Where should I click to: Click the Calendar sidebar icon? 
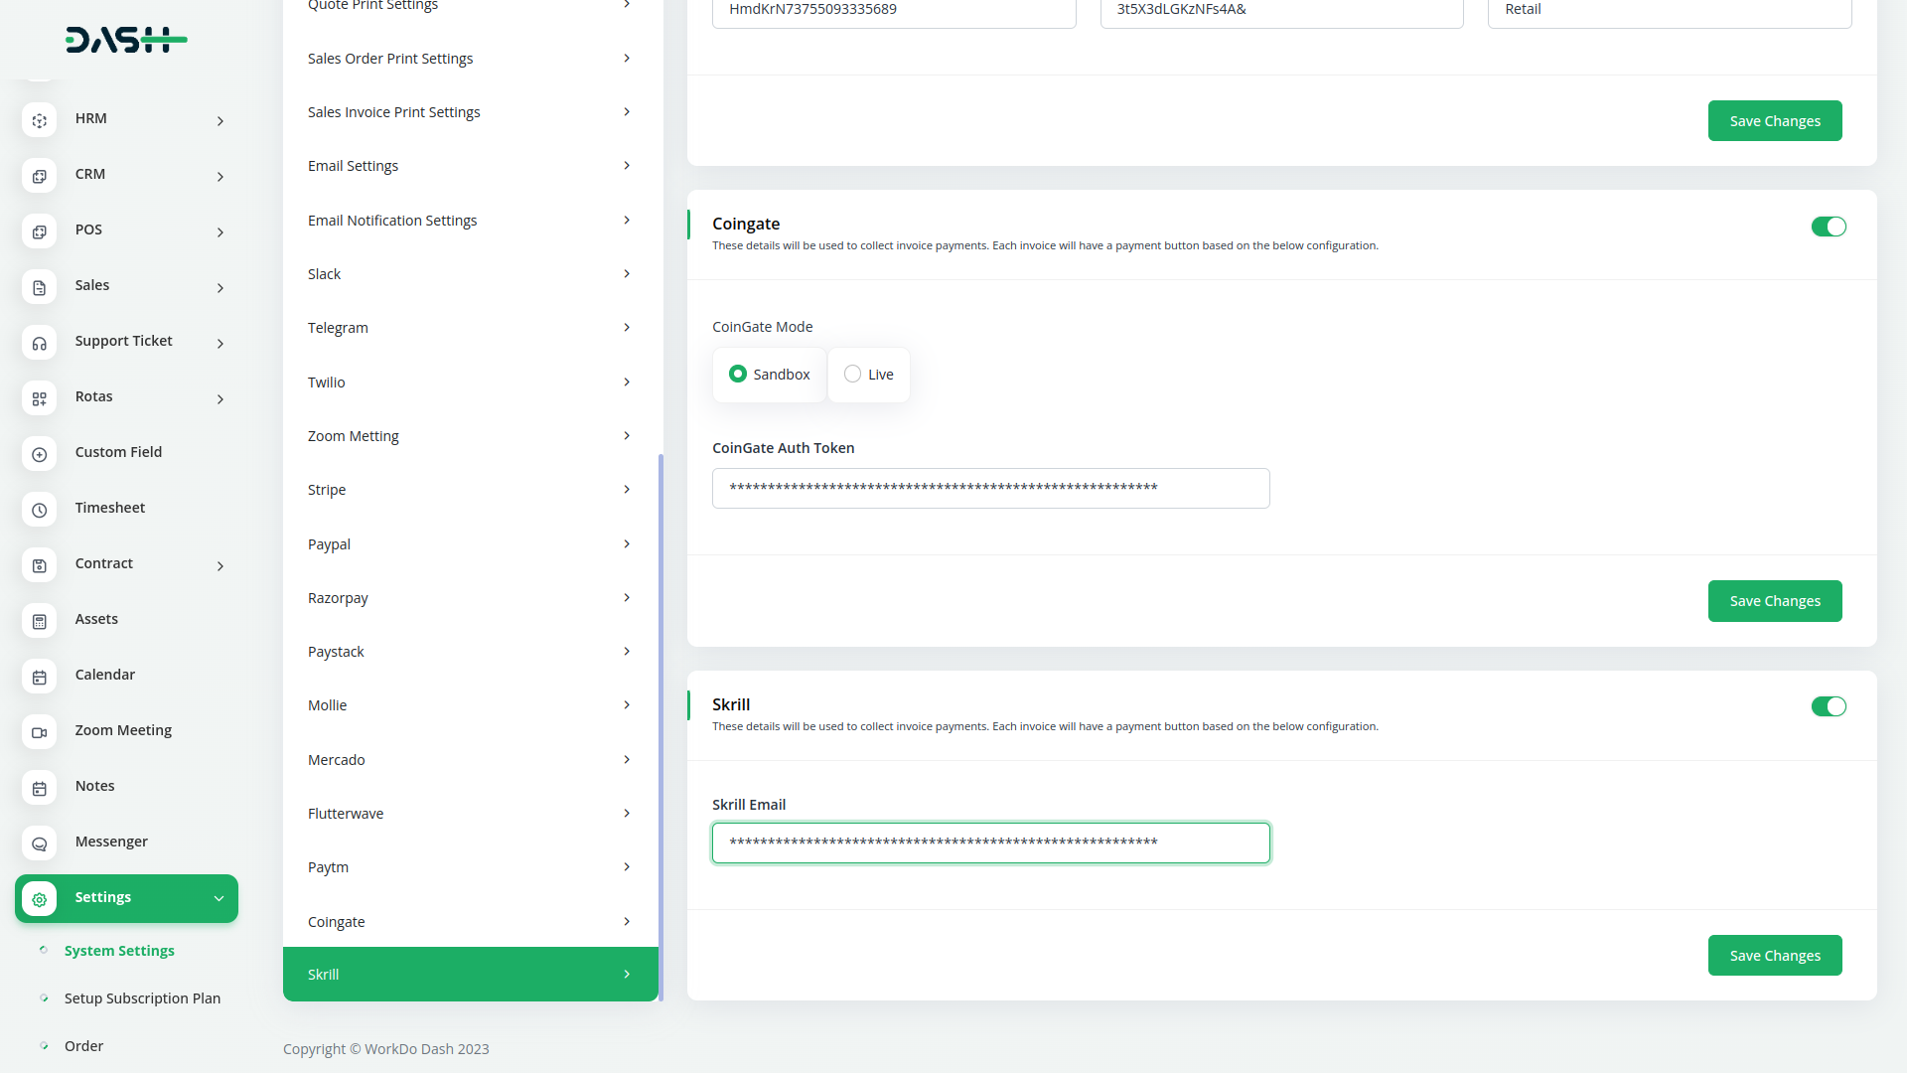[x=39, y=677]
